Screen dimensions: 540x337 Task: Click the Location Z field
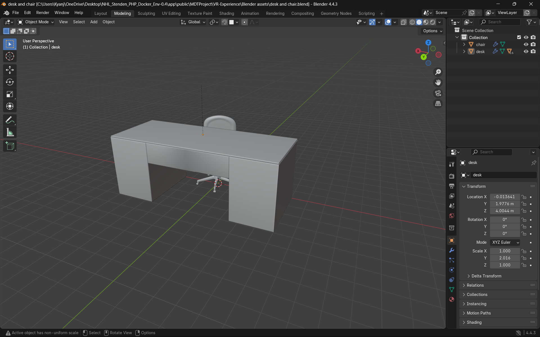click(505, 211)
